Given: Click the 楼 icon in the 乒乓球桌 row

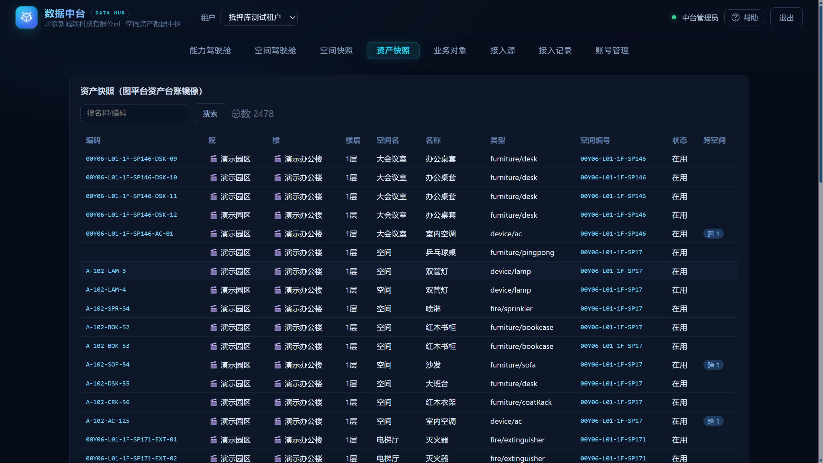Looking at the screenshot, I should coord(277,252).
